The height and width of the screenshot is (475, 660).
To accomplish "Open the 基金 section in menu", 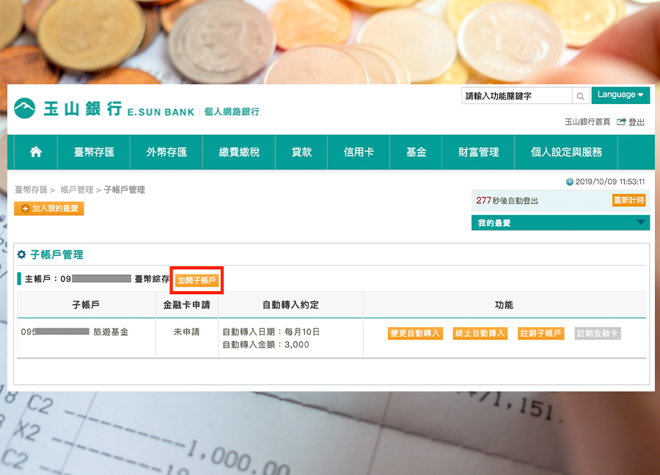I will pos(415,152).
